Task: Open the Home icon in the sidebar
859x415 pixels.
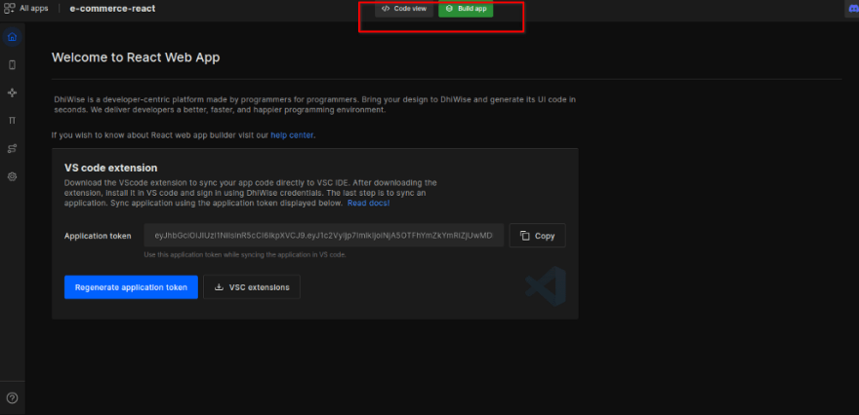Action: (x=12, y=37)
